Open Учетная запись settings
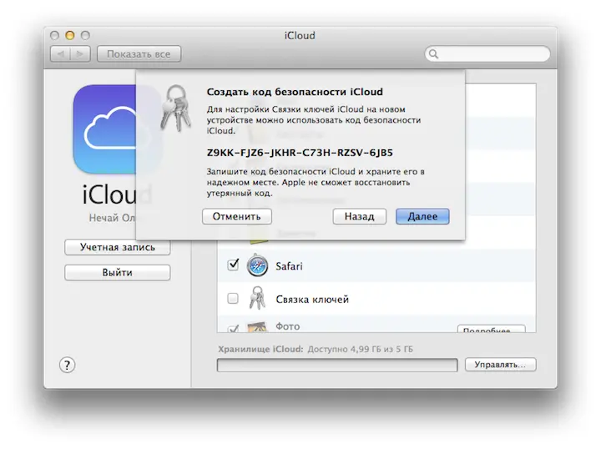The image size is (601, 449). [x=118, y=247]
